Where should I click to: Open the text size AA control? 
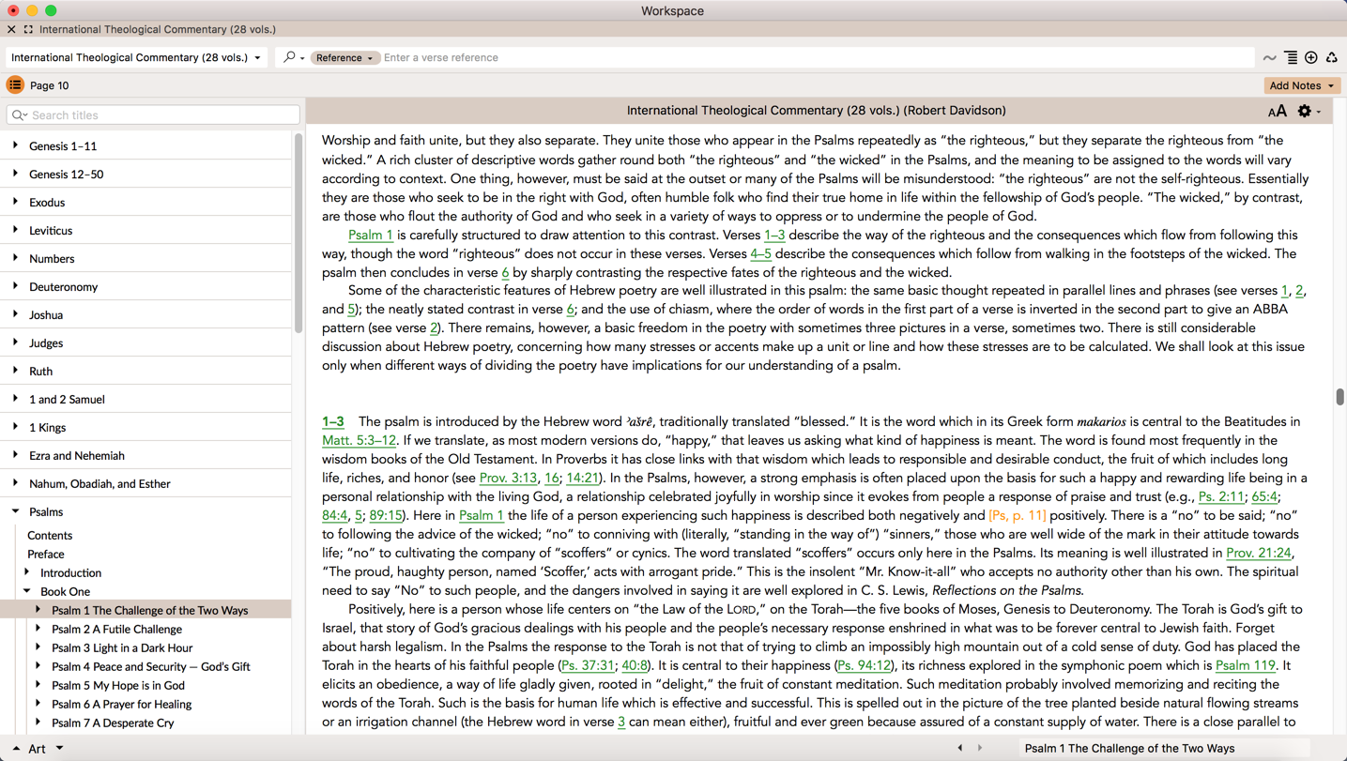(1278, 112)
